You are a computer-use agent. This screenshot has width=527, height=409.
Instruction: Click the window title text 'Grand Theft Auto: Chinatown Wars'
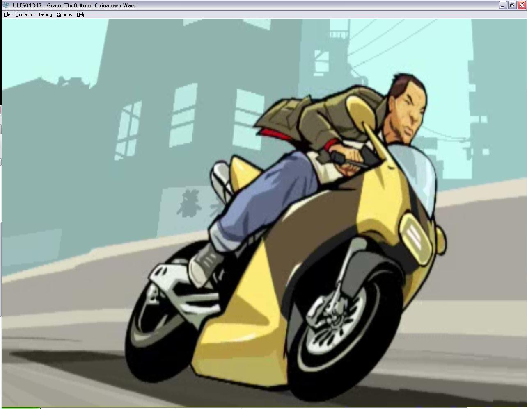[x=91, y=5]
